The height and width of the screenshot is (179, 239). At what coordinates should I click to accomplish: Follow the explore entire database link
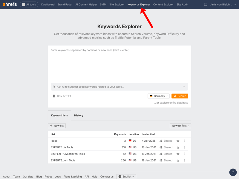(174, 103)
